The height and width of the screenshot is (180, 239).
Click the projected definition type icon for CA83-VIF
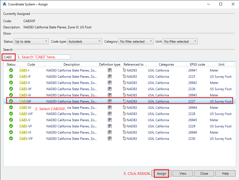click(x=110, y=138)
